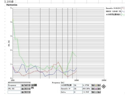Click the move cursor icon in the Delta row
This screenshot has width=125, height=95.
[x=93, y=92]
